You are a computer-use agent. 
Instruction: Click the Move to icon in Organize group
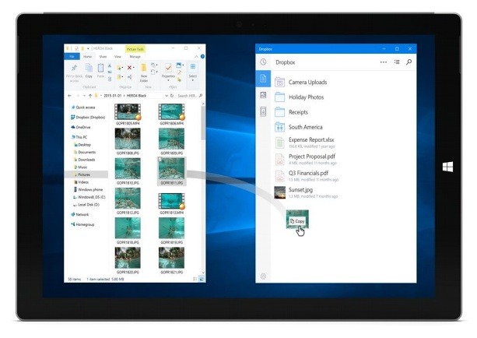(119, 68)
